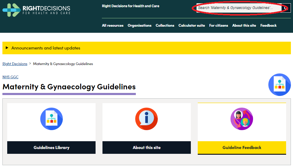Open Calculator suite in the top menu
This screenshot has height=167, width=293.
192,25
